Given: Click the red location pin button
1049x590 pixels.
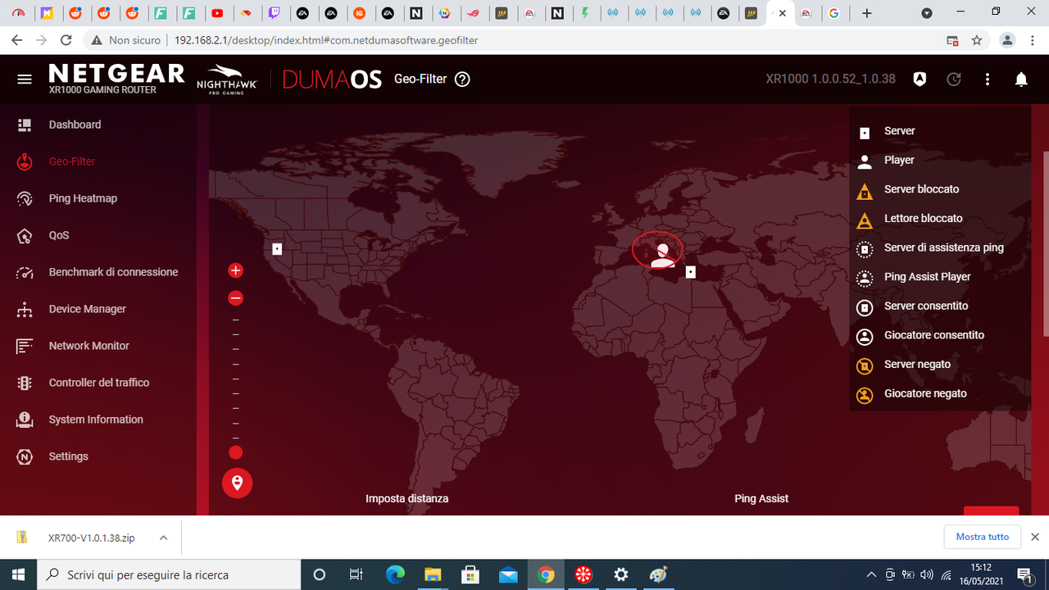Looking at the screenshot, I should click(x=237, y=483).
